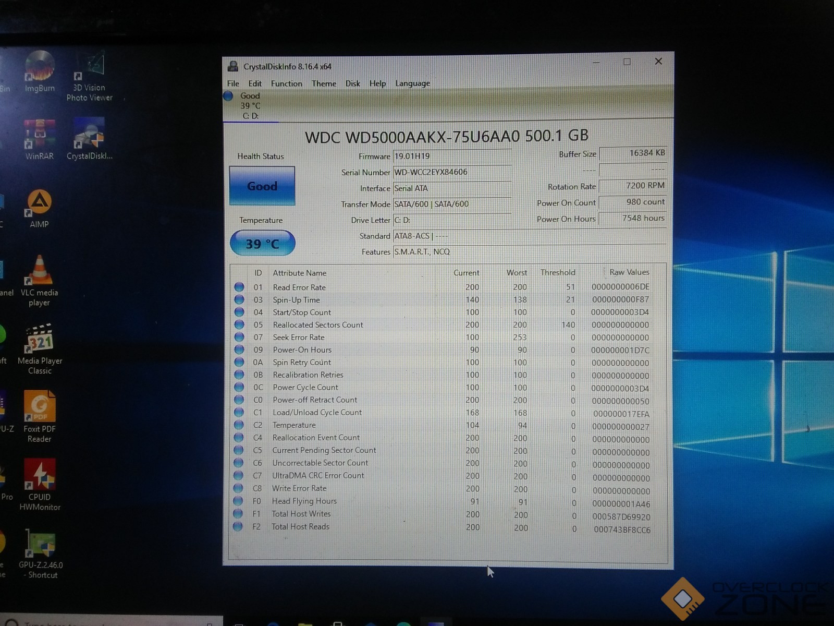The width and height of the screenshot is (834, 626).
Task: Open the Help menu
Action: tap(377, 83)
